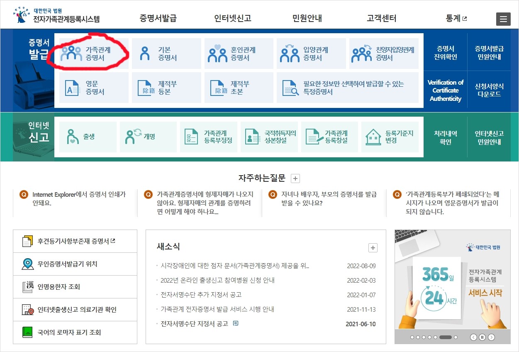Select the 입양관계 증명서 icon

(290, 54)
